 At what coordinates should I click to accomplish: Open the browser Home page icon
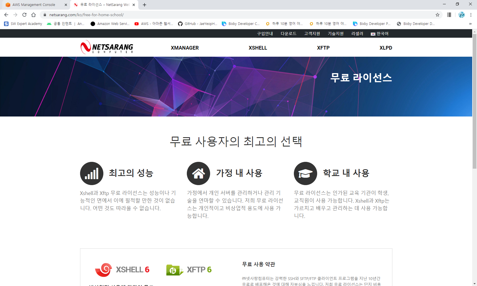(34, 15)
